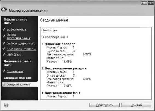Open the help question mark icon

[6, 105]
